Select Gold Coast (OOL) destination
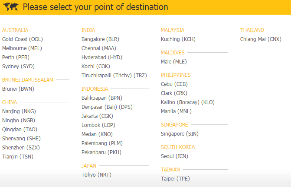The height and width of the screenshot is (187, 291). click(x=23, y=39)
